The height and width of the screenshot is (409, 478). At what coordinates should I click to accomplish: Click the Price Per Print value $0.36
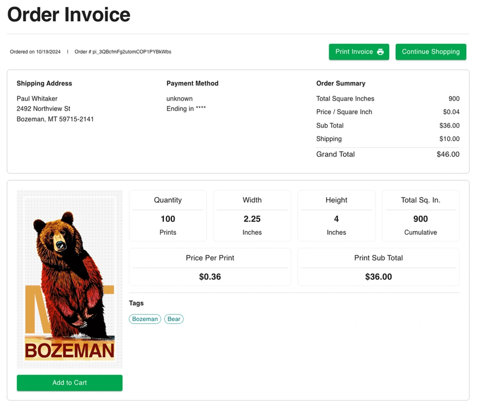coord(210,276)
